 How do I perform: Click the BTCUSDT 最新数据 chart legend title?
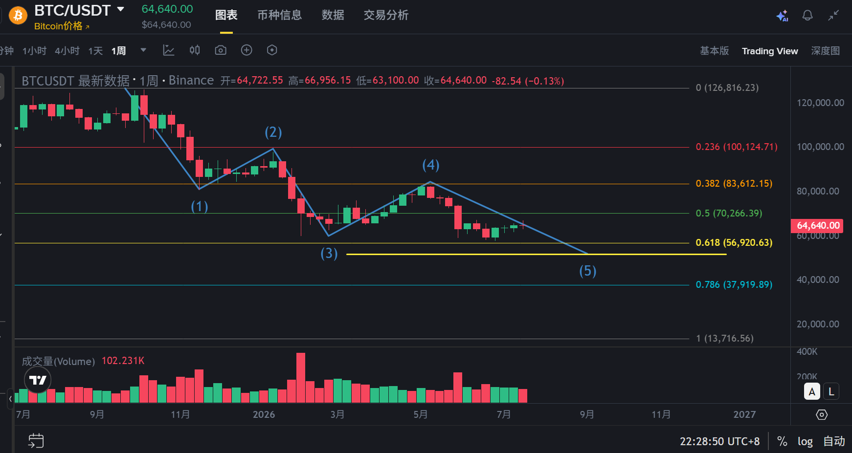tap(76, 81)
